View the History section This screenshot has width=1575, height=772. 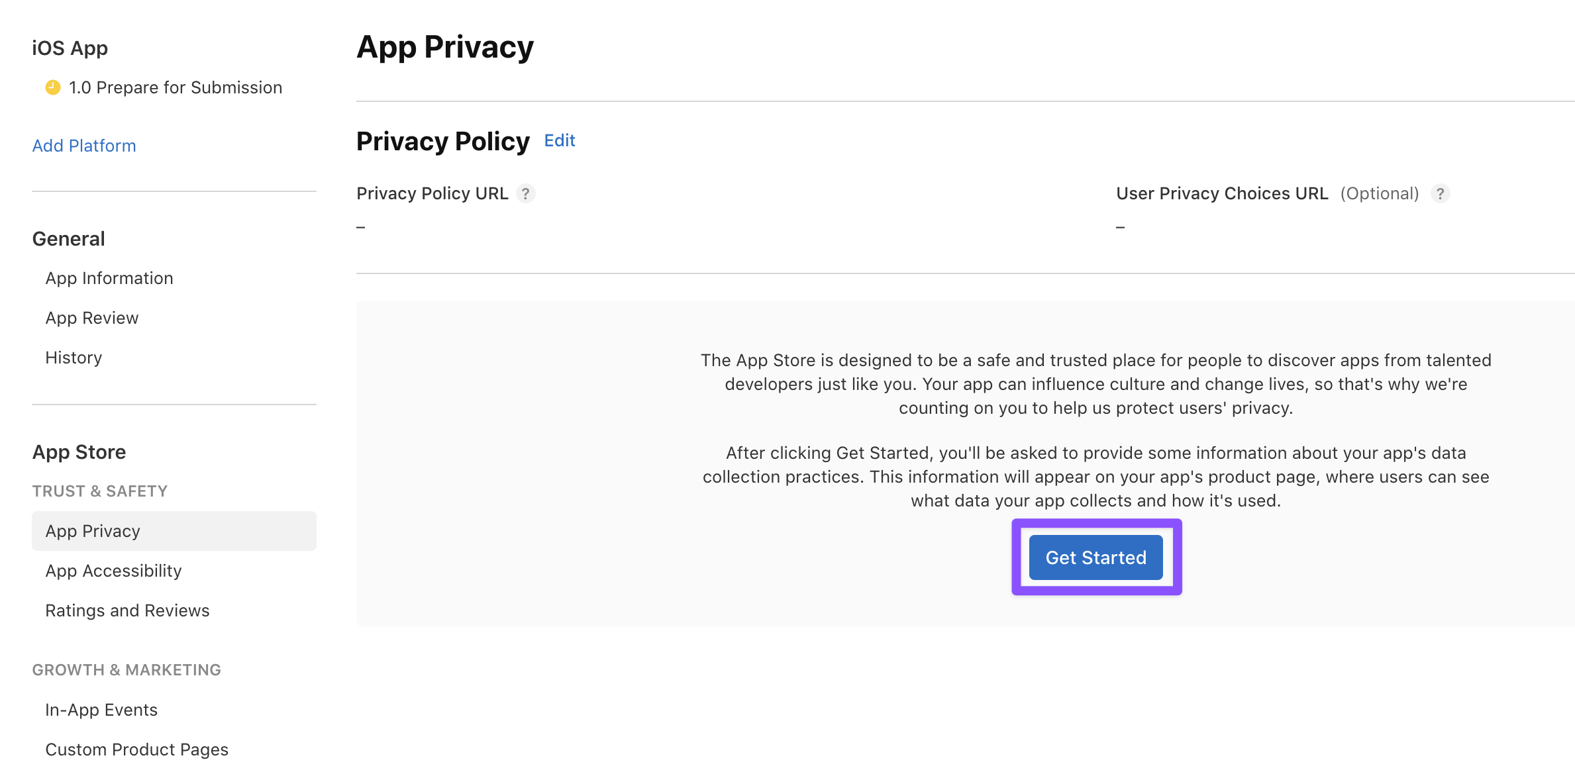pos(73,358)
